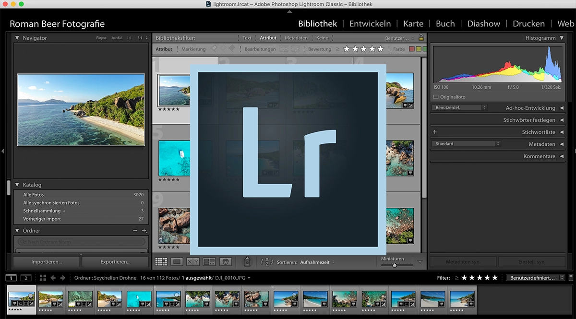Open second window button 2

(x=25, y=278)
